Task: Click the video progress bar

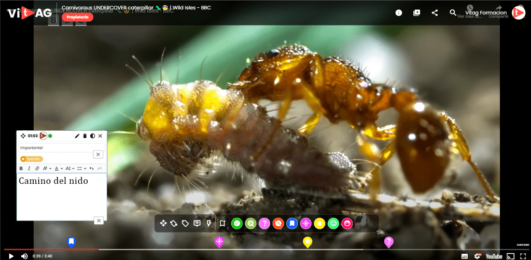Action: [x=265, y=250]
